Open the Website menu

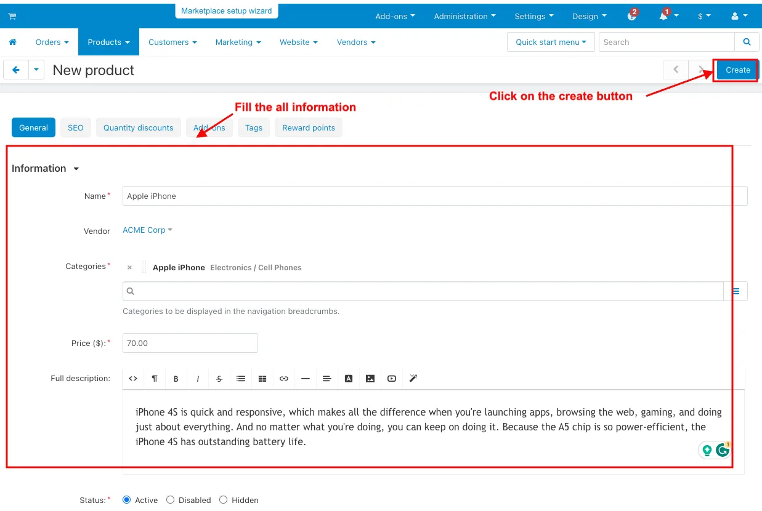[x=298, y=42]
